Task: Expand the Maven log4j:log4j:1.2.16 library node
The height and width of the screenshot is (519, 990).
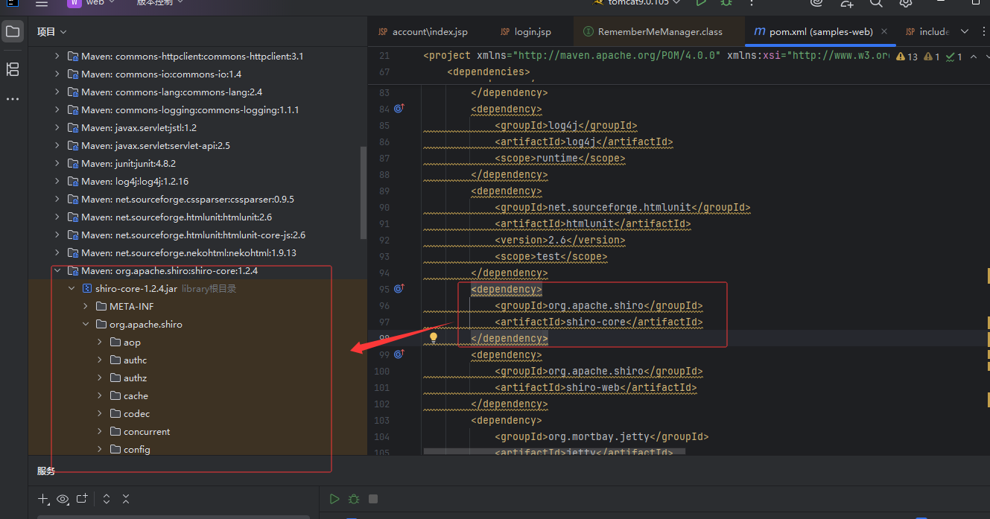Action: (x=57, y=182)
